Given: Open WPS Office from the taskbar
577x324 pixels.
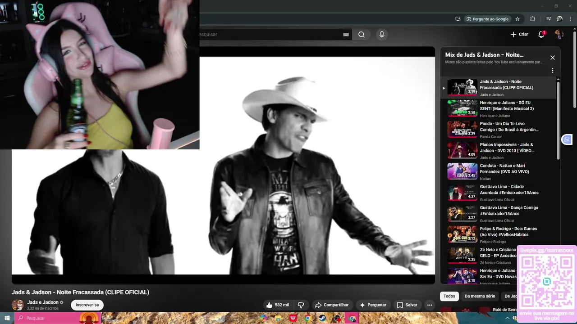Looking at the screenshot, I should 293,318.
